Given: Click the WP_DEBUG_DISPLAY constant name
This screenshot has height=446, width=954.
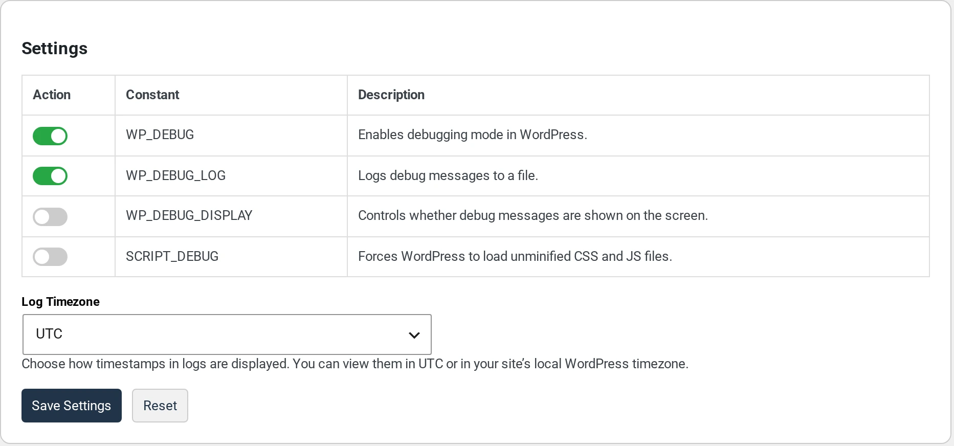Looking at the screenshot, I should [189, 215].
